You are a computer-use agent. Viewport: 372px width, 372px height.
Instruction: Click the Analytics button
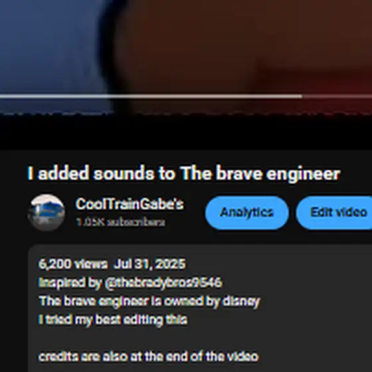click(x=246, y=213)
